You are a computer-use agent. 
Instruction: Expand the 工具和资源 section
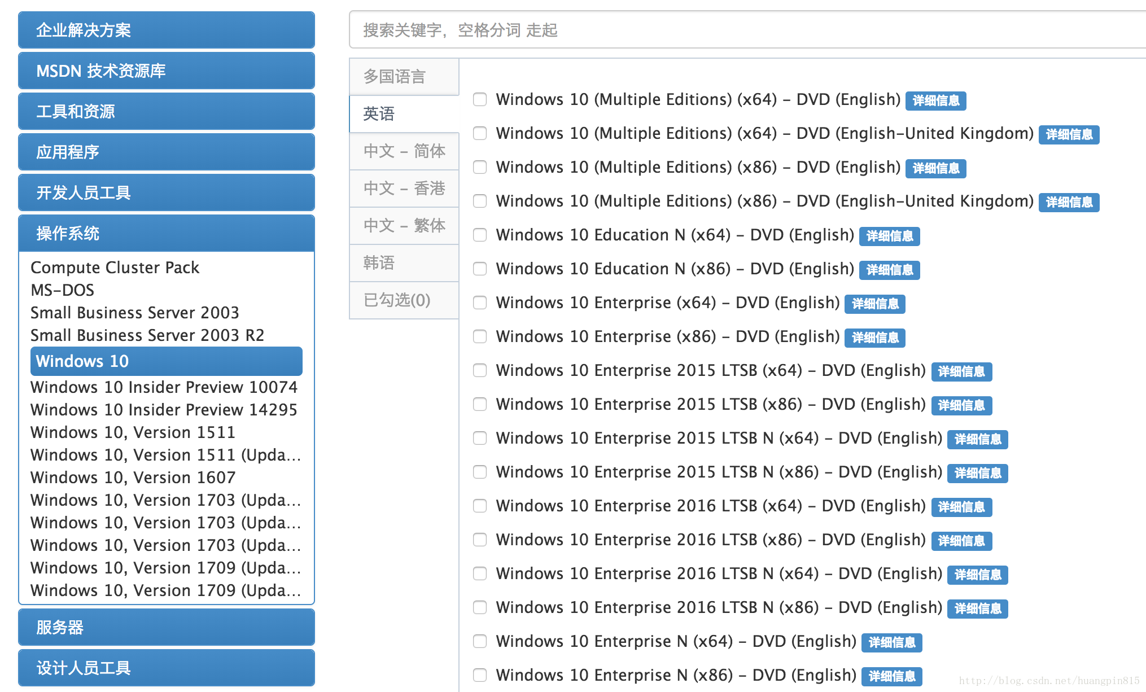167,111
